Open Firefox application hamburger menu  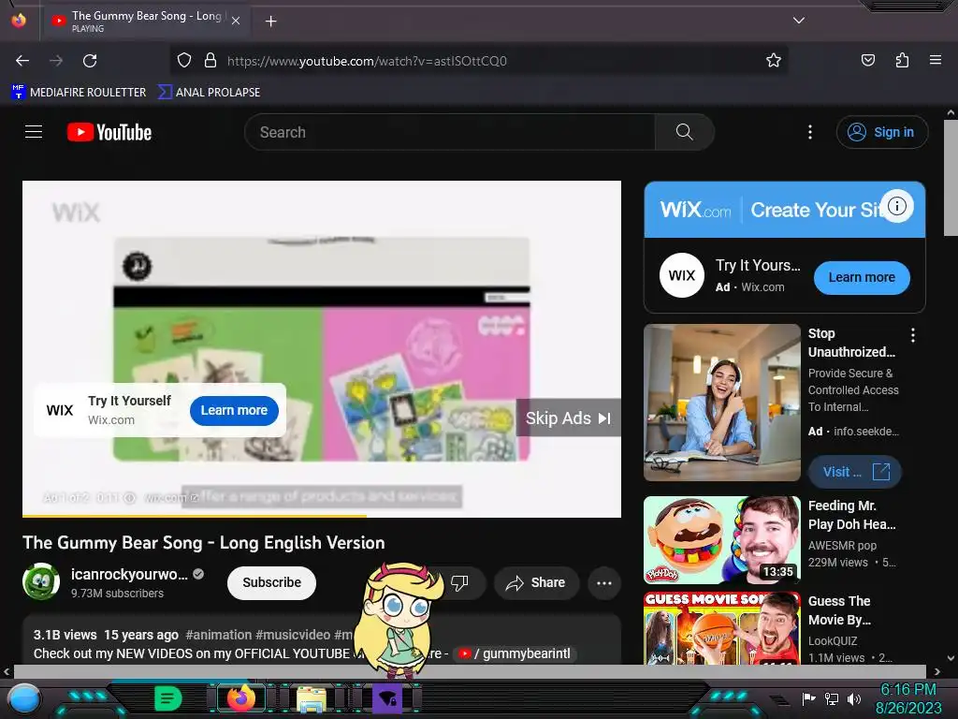[936, 60]
